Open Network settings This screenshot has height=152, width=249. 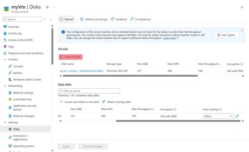click(23, 93)
